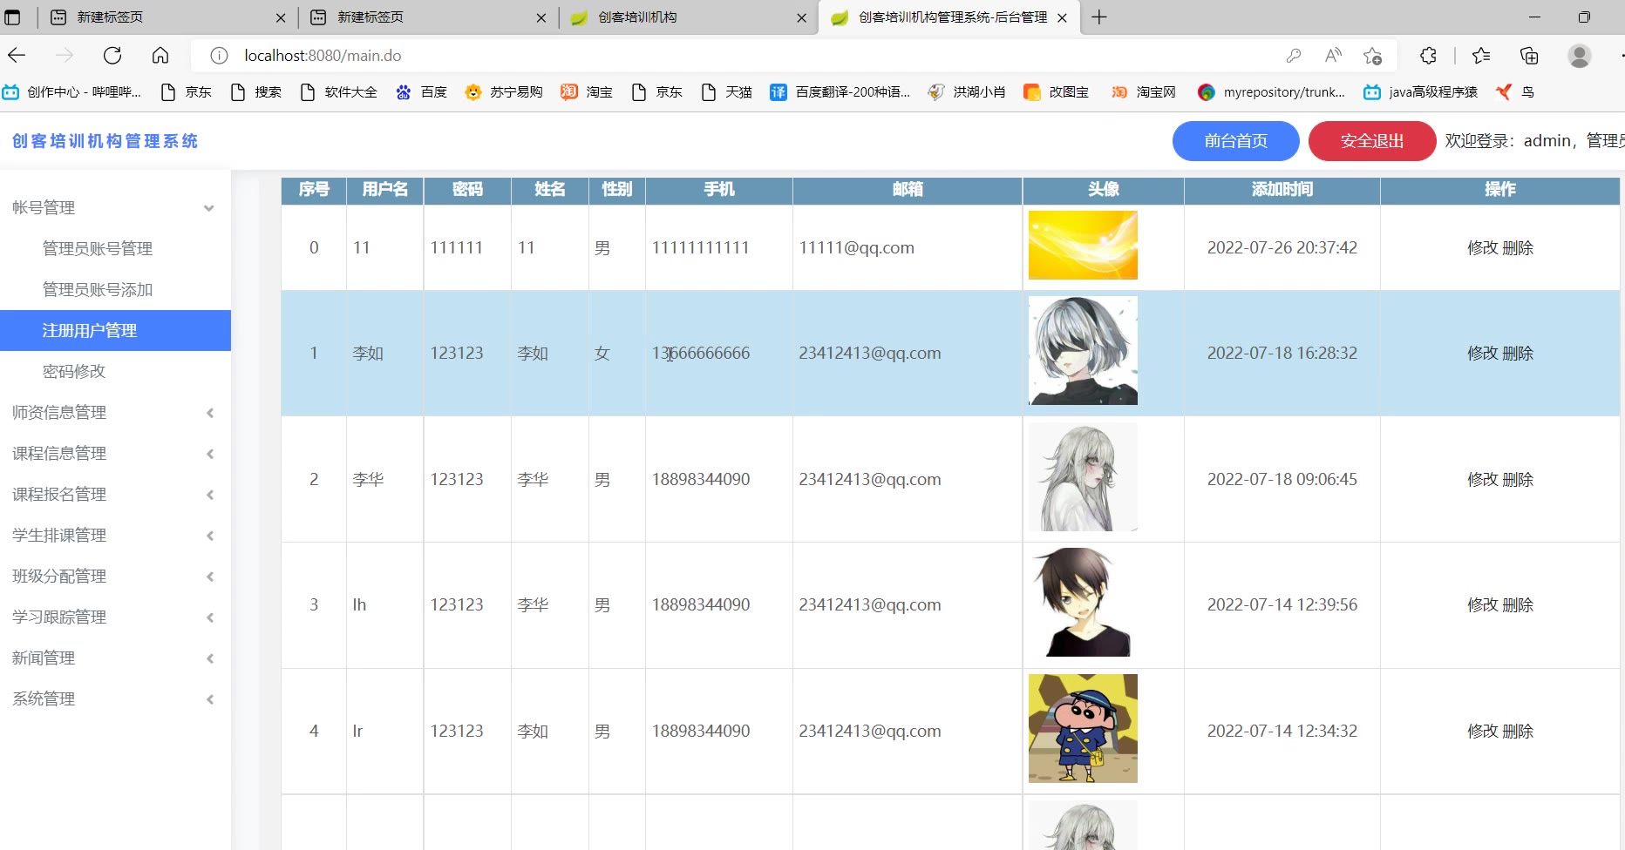
Task: Open the yellow avatar image of user 11
Action: point(1083,245)
